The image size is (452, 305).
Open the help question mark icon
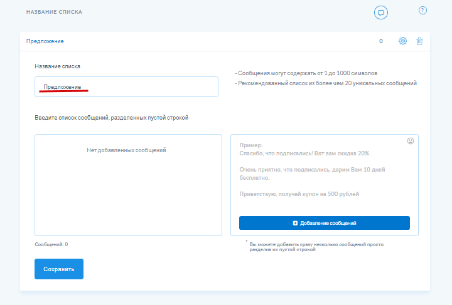click(x=422, y=11)
